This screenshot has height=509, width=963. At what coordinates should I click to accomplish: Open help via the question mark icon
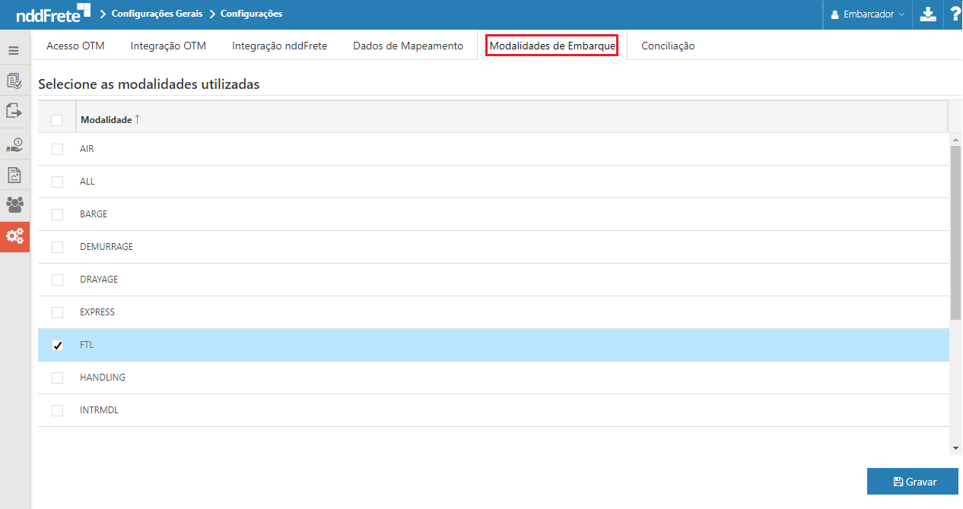point(954,14)
